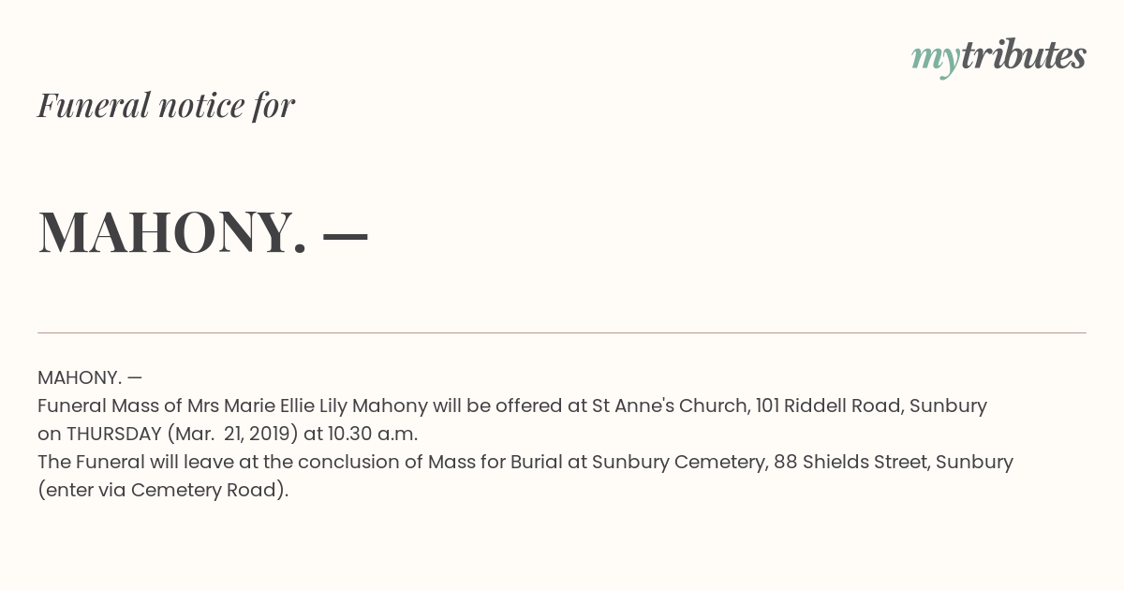Click the green "my" part of logo

coord(935,58)
